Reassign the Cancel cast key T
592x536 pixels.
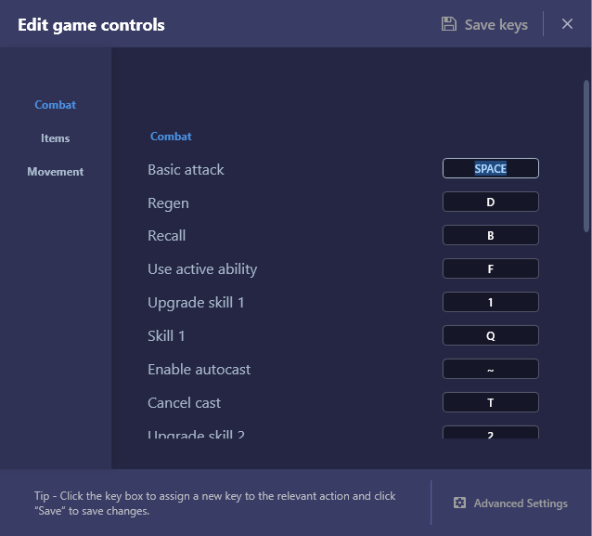[491, 403]
